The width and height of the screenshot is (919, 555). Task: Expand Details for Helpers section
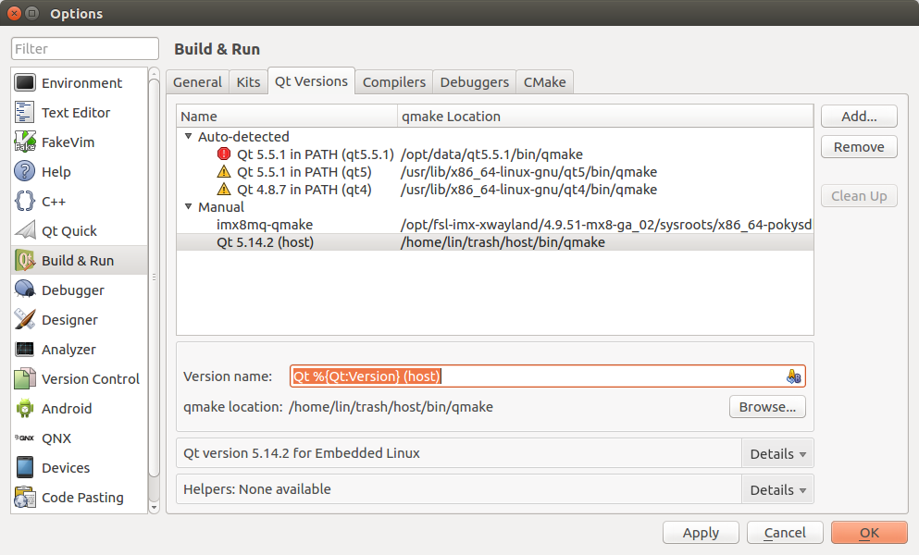click(x=777, y=490)
